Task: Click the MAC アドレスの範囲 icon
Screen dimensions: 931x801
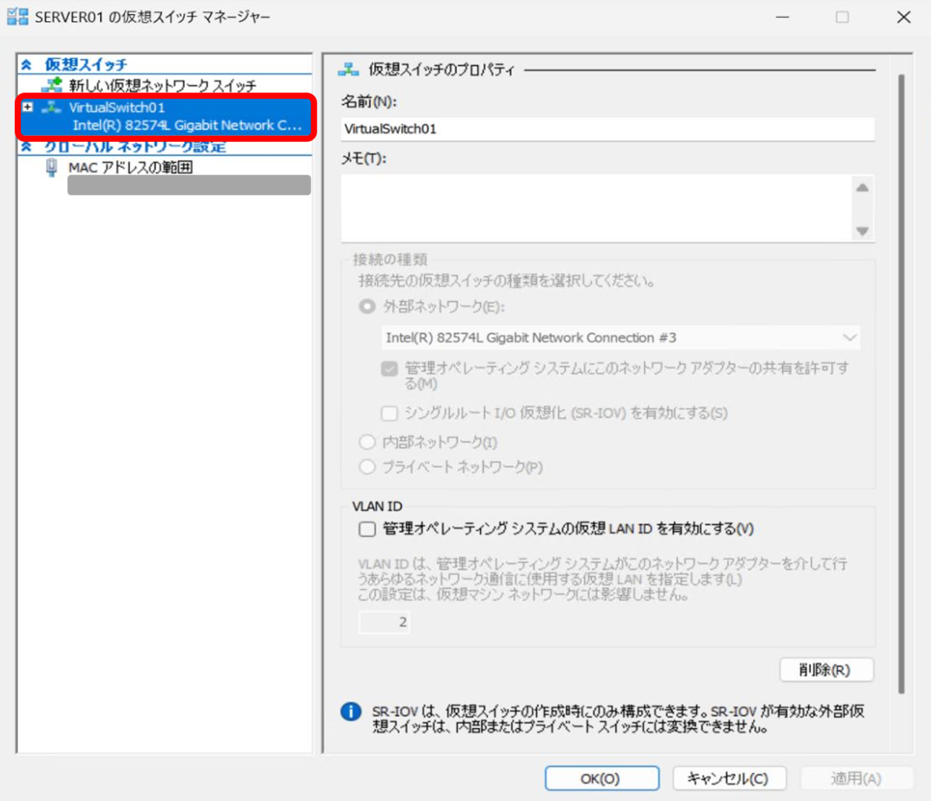Action: pyautogui.click(x=51, y=167)
